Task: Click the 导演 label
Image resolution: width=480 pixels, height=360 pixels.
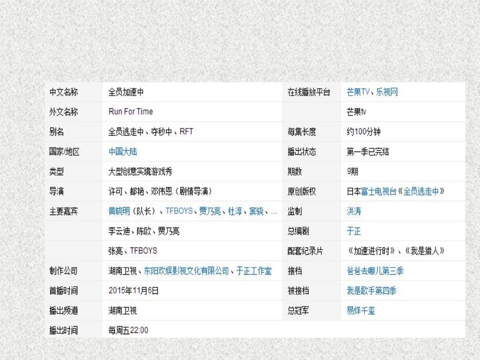Action: 56,191
